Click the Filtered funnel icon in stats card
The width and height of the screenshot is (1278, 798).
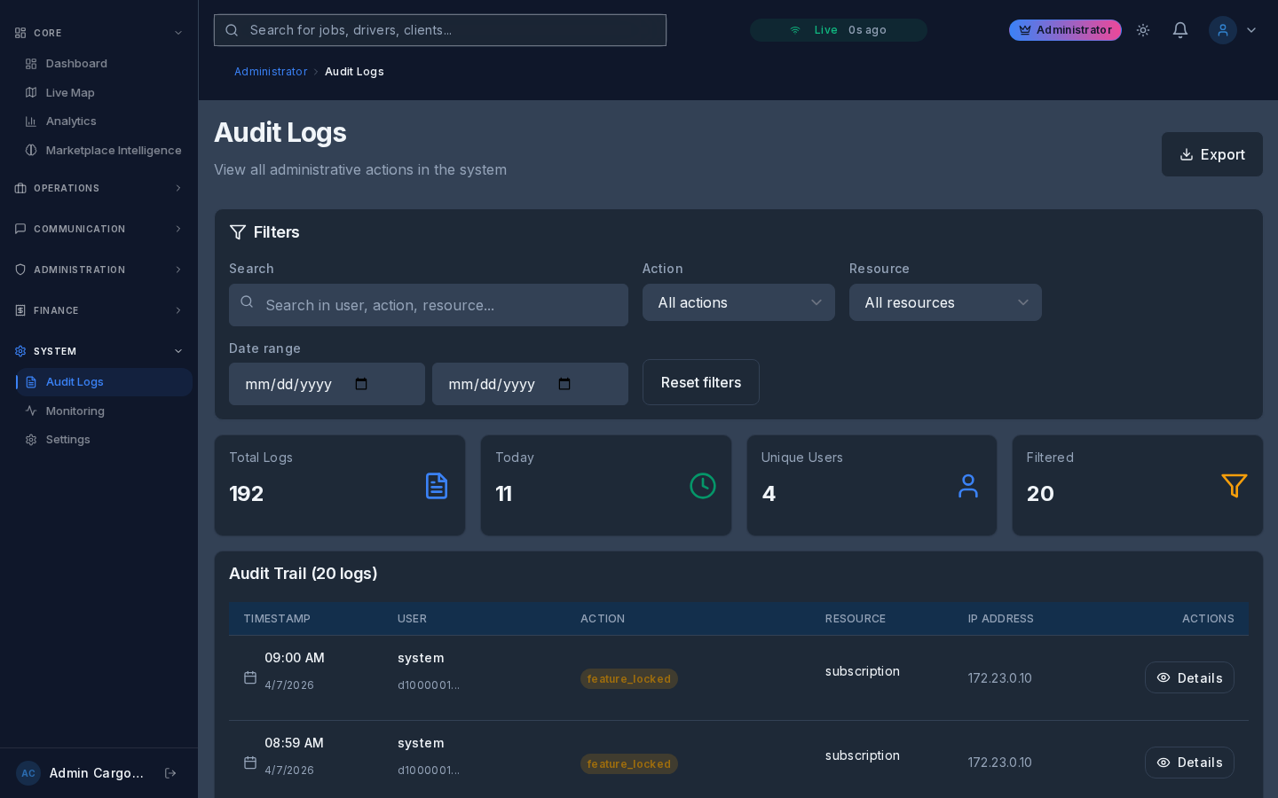[1234, 486]
